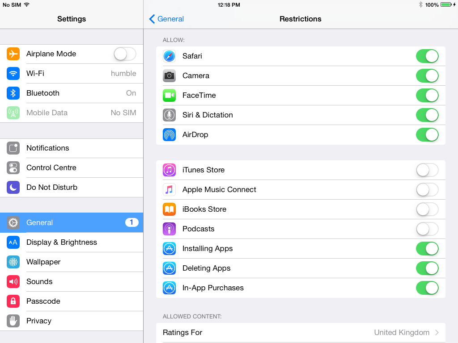Viewport: 458px width, 343px height.
Task: Tap the Deleting Apps App Store icon
Action: [169, 268]
